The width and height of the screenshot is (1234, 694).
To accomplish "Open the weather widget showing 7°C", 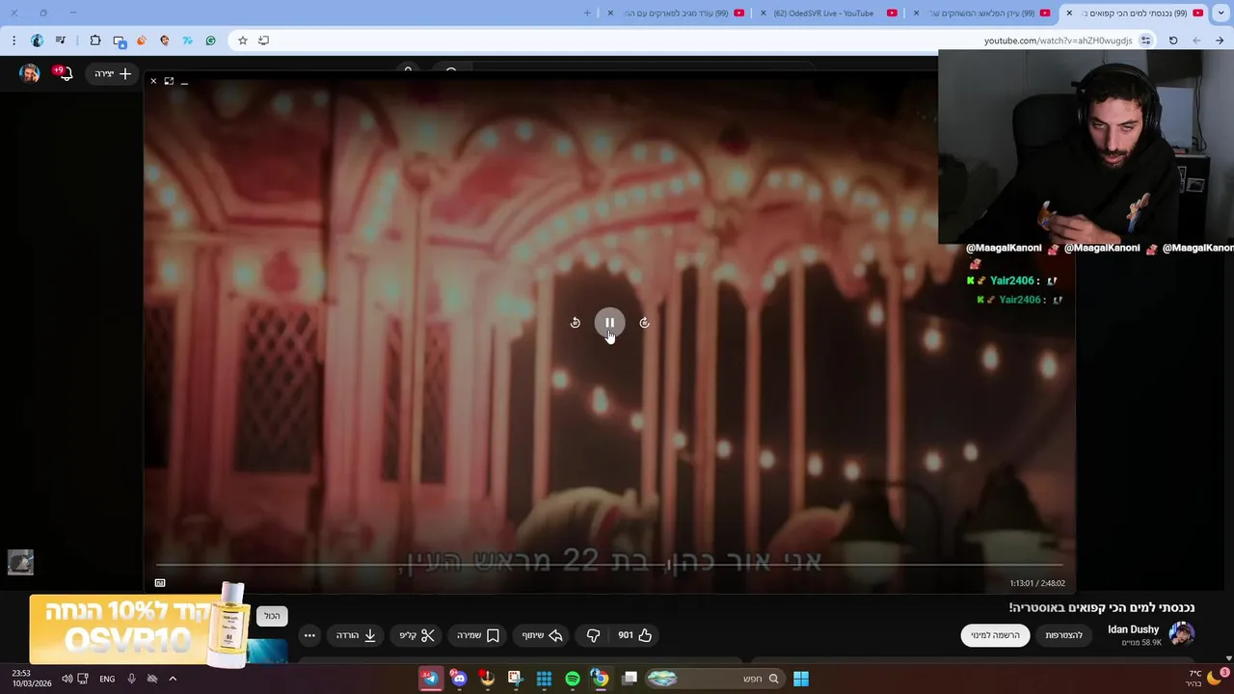I will point(1205,679).
